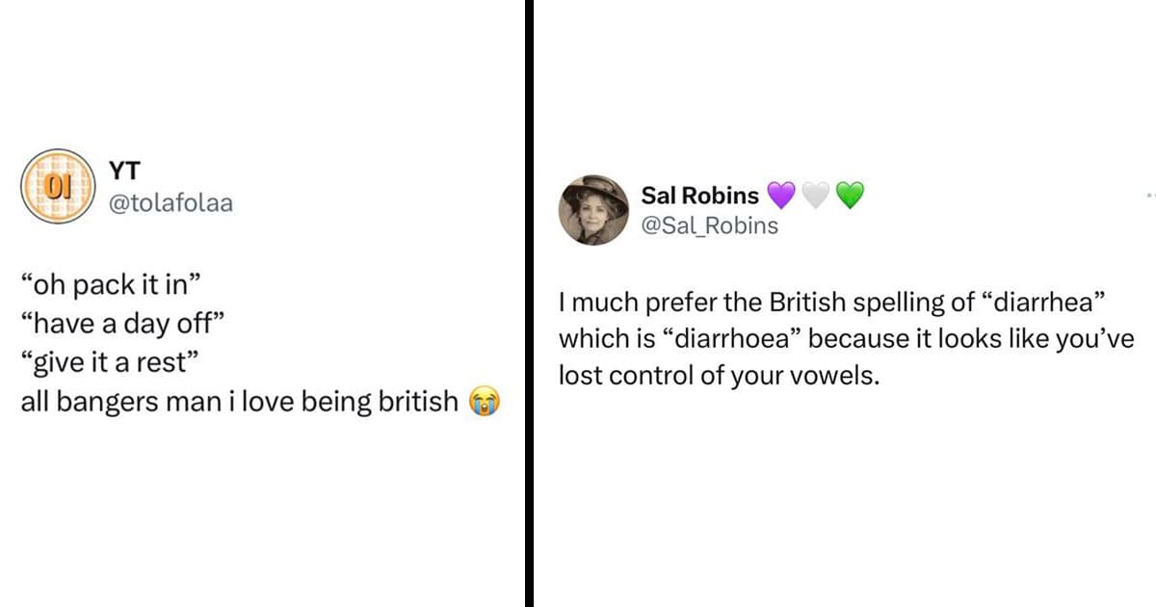The height and width of the screenshot is (607, 1156).
Task: Click the black divider between tweets
Action: tap(529, 303)
